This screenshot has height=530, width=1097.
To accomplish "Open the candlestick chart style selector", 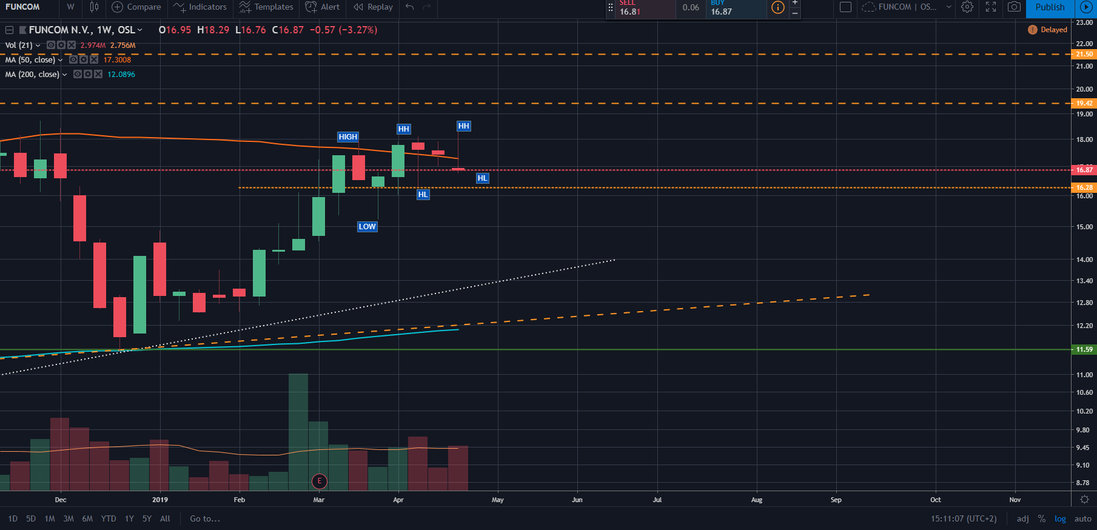I will click(x=94, y=7).
